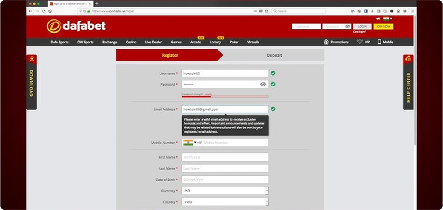
Task: Click the Can't login? link
Action: (x=359, y=31)
